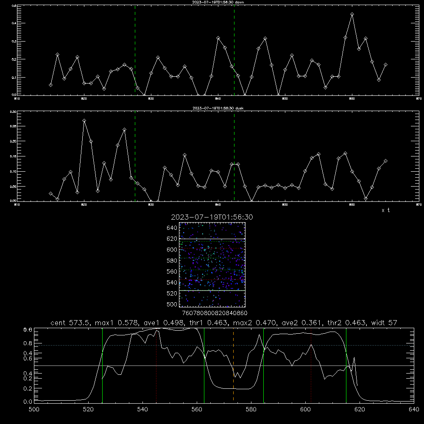Viewport: 424px width, 424px height.
Task: Click the lower solid white line in pixel image
Action: 212,290
